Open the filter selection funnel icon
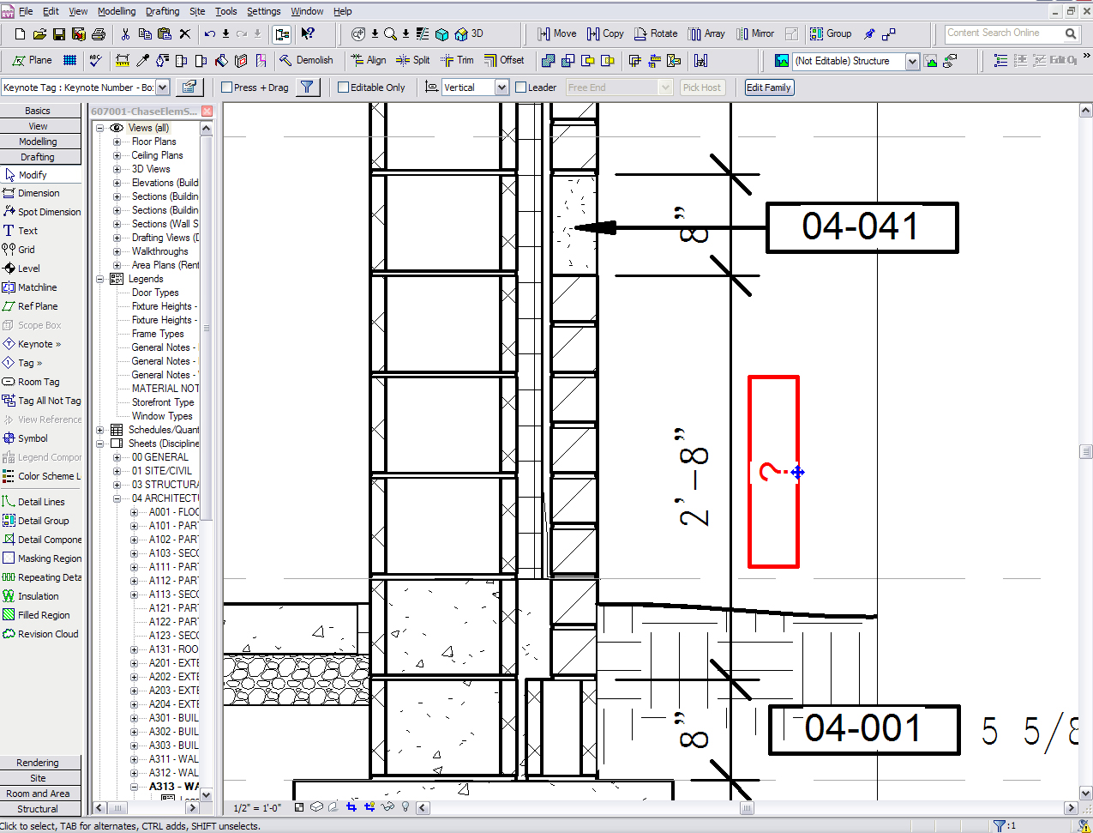 (x=307, y=88)
